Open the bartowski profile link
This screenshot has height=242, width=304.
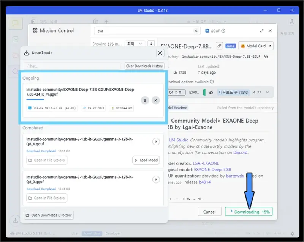pos(235,176)
